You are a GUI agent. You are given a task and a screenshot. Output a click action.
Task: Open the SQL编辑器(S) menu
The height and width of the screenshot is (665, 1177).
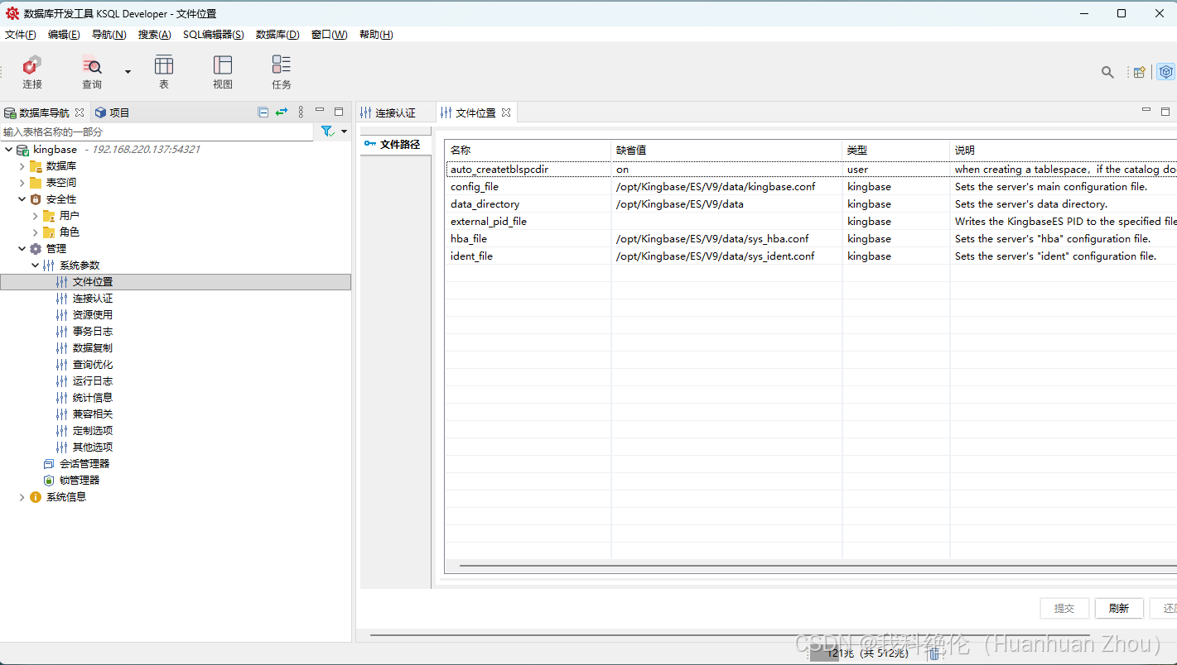214,34
